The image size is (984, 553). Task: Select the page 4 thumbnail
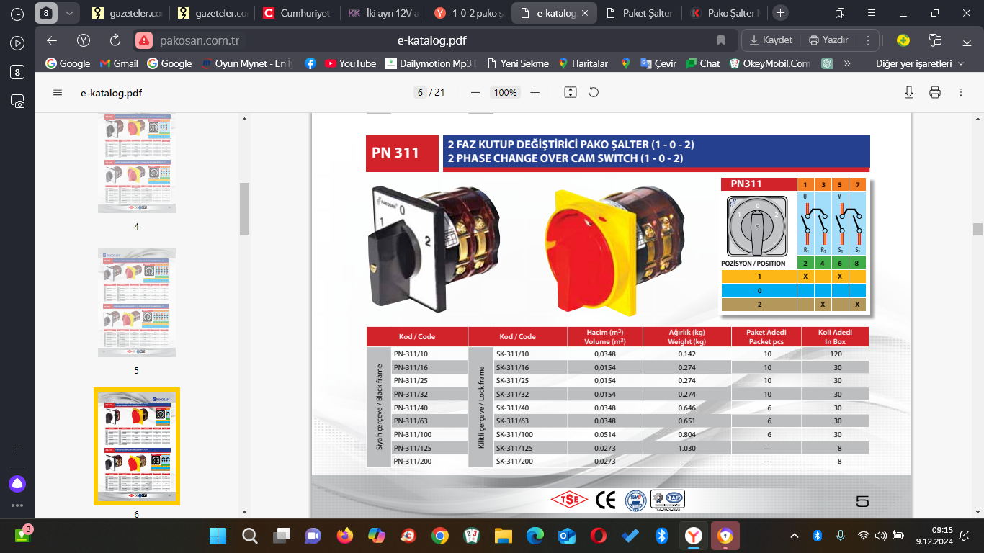click(137, 163)
